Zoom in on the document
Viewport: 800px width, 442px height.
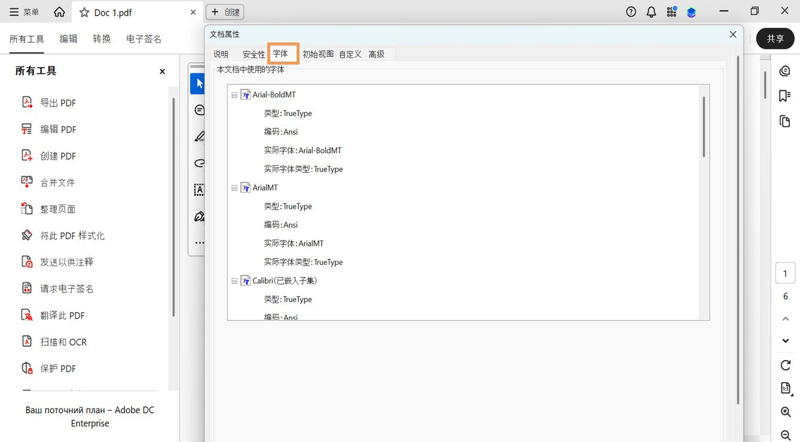pos(785,411)
